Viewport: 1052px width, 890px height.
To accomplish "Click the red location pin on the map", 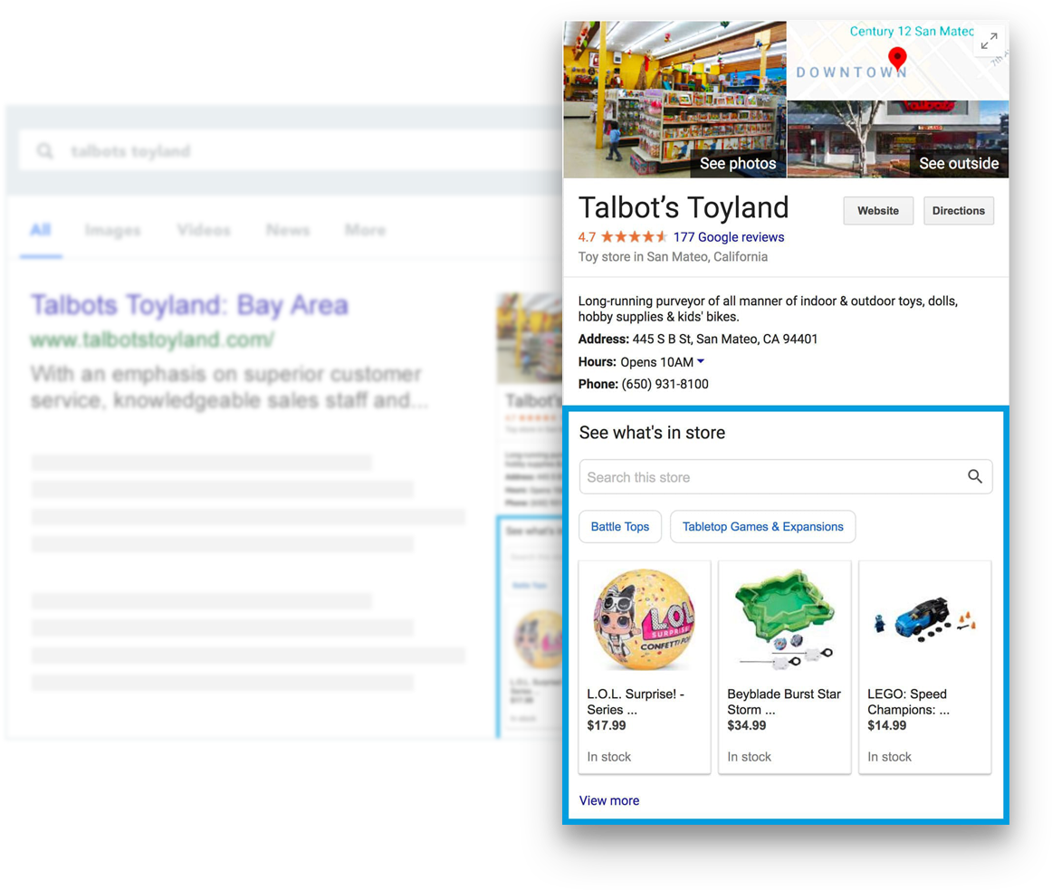I will tap(897, 58).
